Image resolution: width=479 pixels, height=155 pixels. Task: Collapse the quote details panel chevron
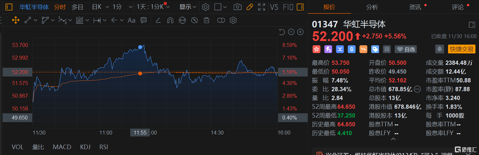[393, 139]
